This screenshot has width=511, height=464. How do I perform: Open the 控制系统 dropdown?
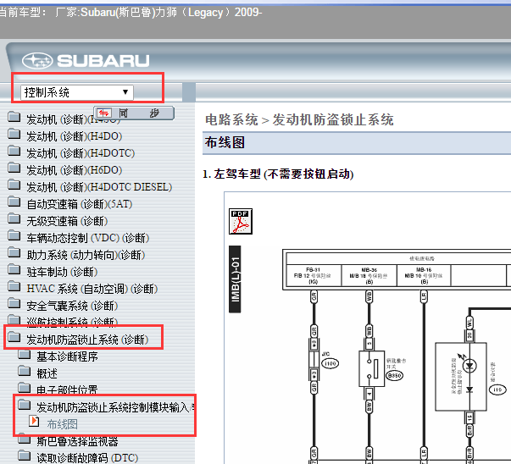pos(76,92)
